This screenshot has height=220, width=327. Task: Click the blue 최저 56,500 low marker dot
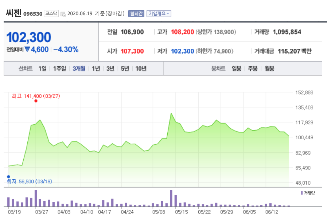pyautogui.click(x=8, y=177)
